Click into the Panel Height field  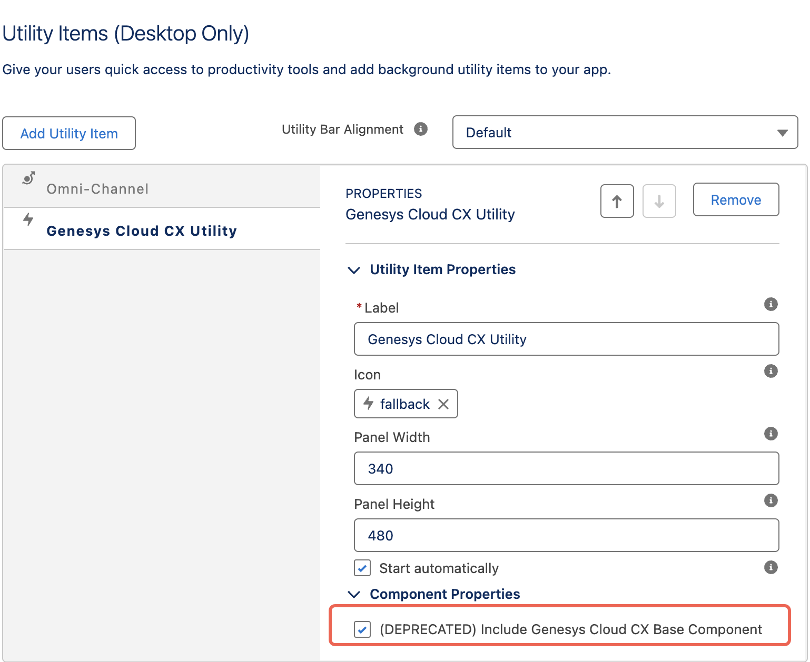coord(566,535)
